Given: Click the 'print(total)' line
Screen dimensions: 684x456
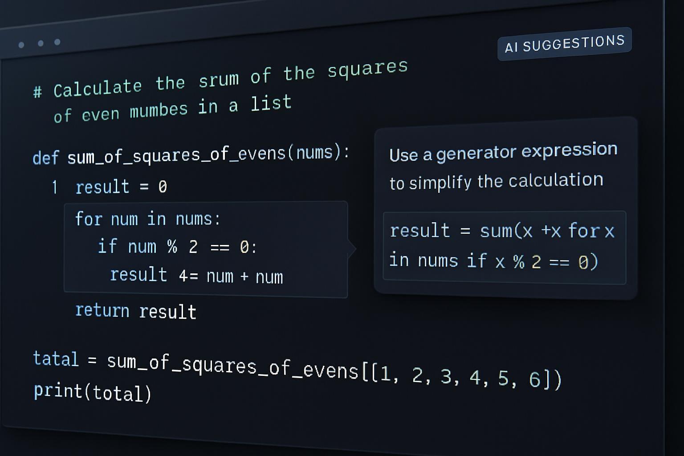Looking at the screenshot, I should pyautogui.click(x=93, y=392).
